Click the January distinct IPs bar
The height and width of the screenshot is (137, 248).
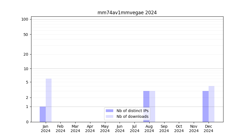(43, 114)
